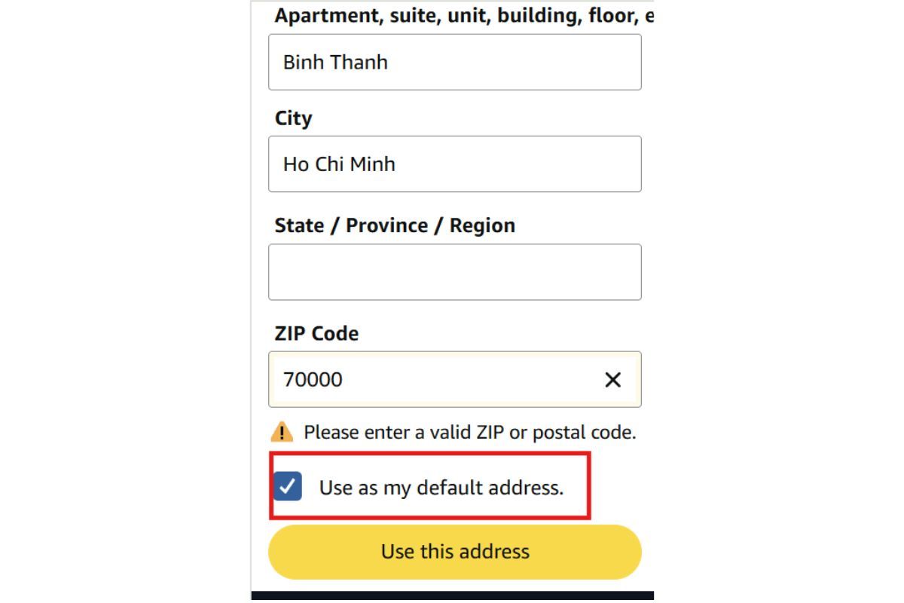The width and height of the screenshot is (904, 603).
Task: Click the white checkmark in the blue checkbox
Action: pyautogui.click(x=288, y=487)
